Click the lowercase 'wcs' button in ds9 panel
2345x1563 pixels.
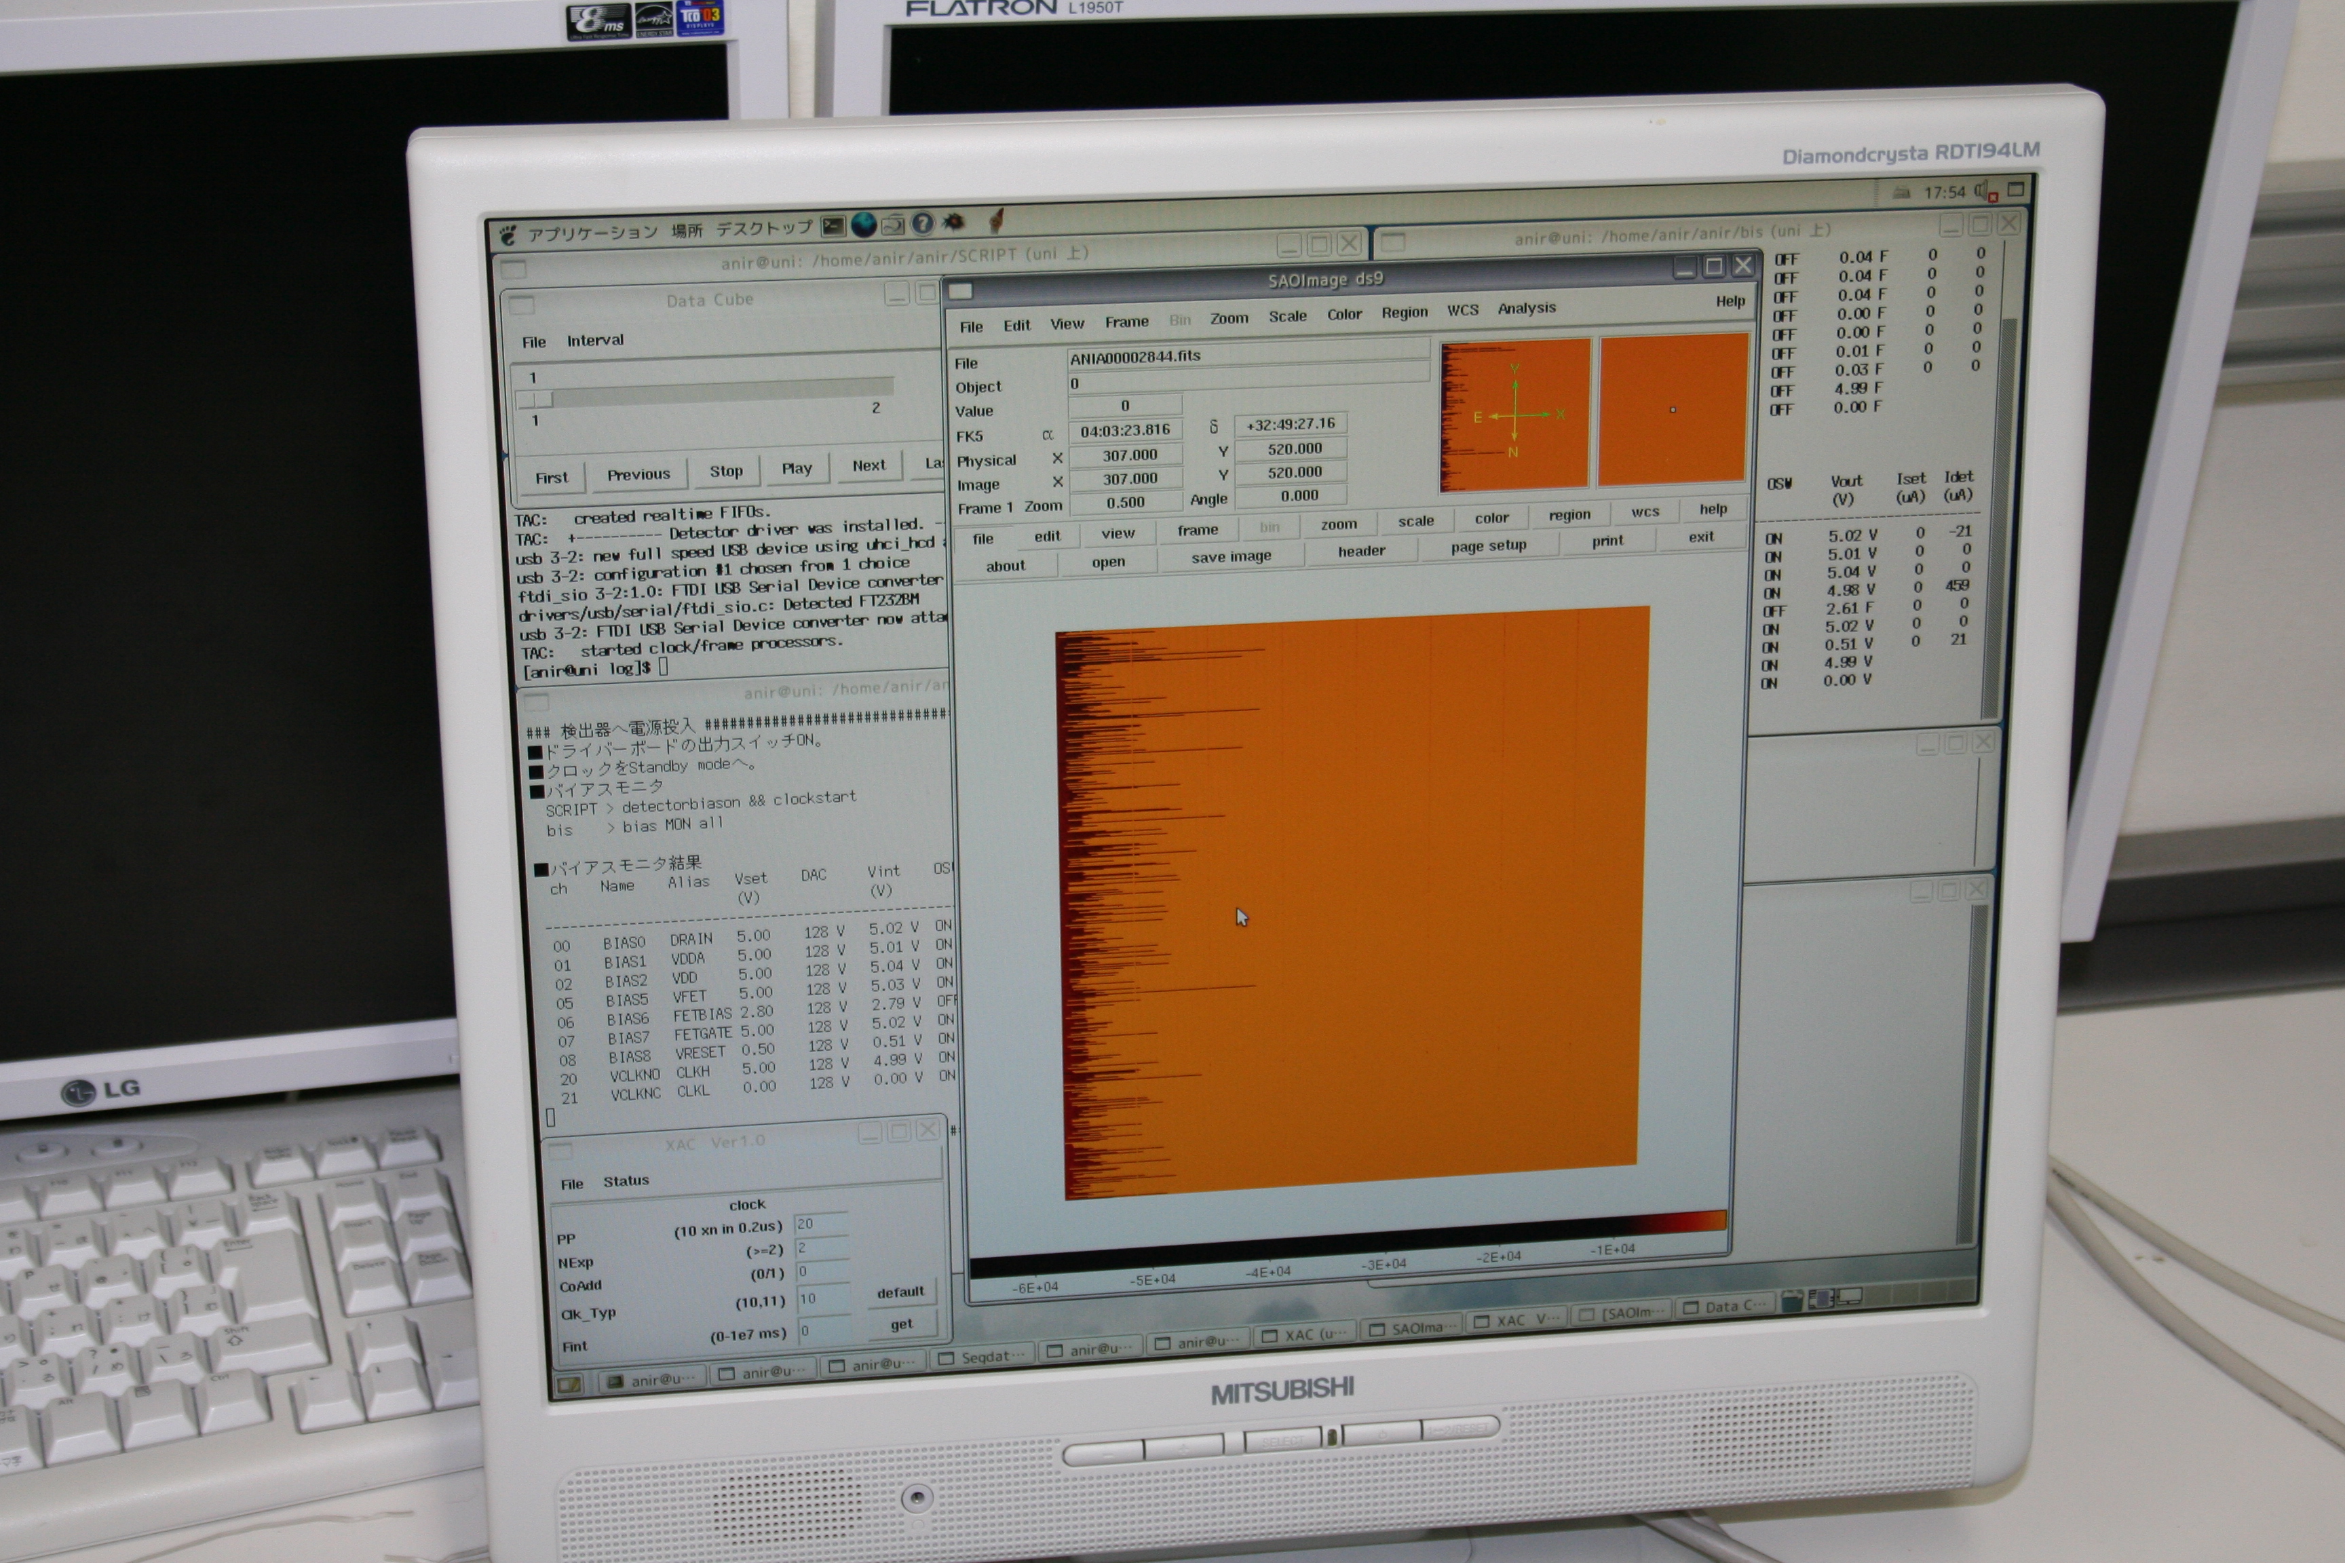(x=1645, y=512)
